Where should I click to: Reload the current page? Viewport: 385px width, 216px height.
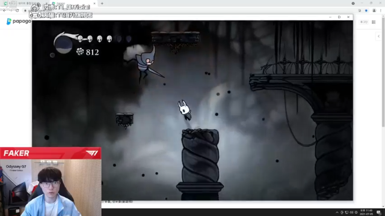(17, 11)
